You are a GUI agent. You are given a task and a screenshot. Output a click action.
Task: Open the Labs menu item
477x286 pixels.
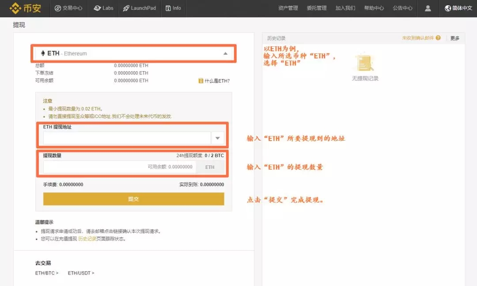(x=103, y=8)
